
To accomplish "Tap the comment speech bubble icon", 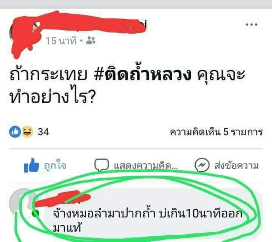I will (x=102, y=165).
